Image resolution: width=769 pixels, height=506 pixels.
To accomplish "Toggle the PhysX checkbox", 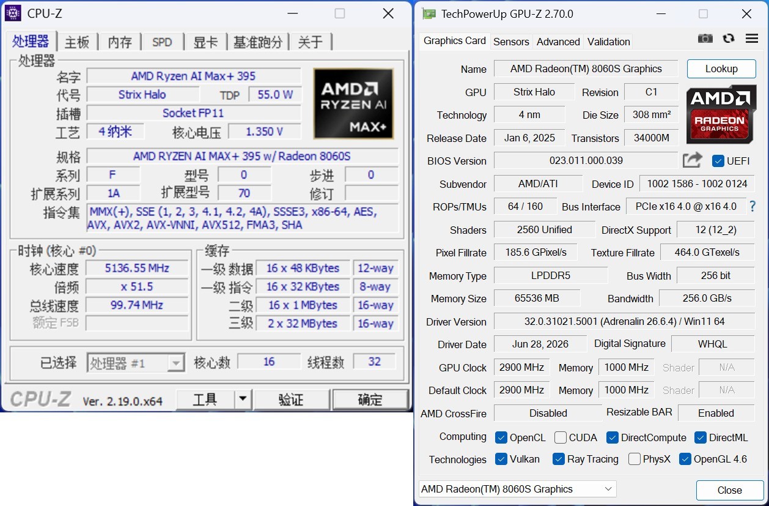I will coord(635,459).
